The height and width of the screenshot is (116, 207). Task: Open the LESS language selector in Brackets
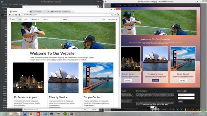(85, 110)
